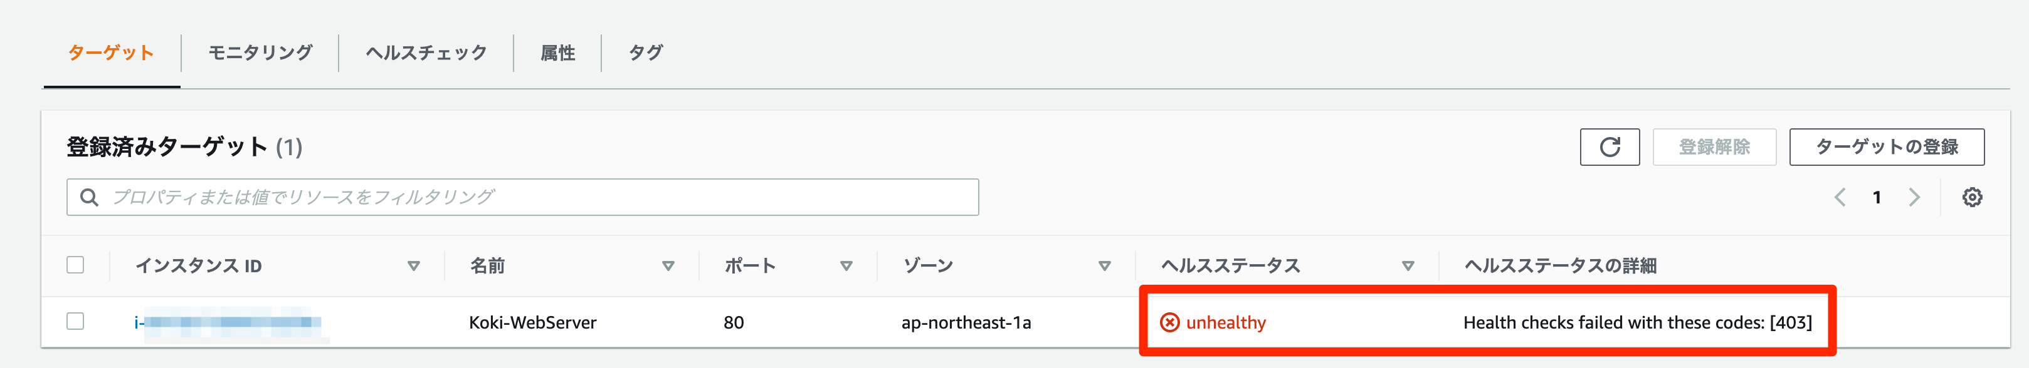Select page number 1 in pagination

pyautogui.click(x=1879, y=198)
